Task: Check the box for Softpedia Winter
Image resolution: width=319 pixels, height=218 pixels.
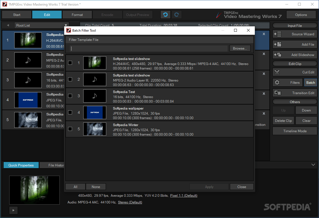Action: pos(70,129)
